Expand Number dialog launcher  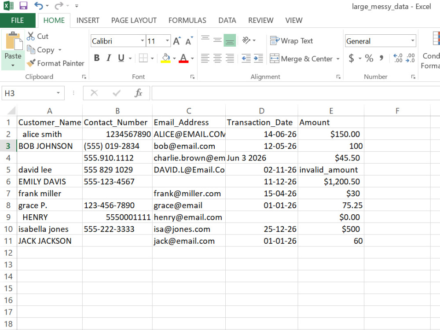pyautogui.click(x=413, y=77)
